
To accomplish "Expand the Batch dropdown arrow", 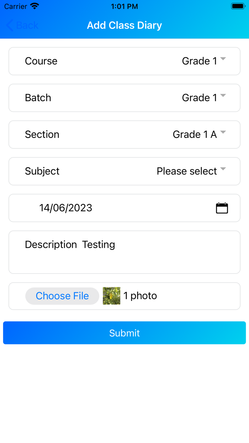I will 223,96.
